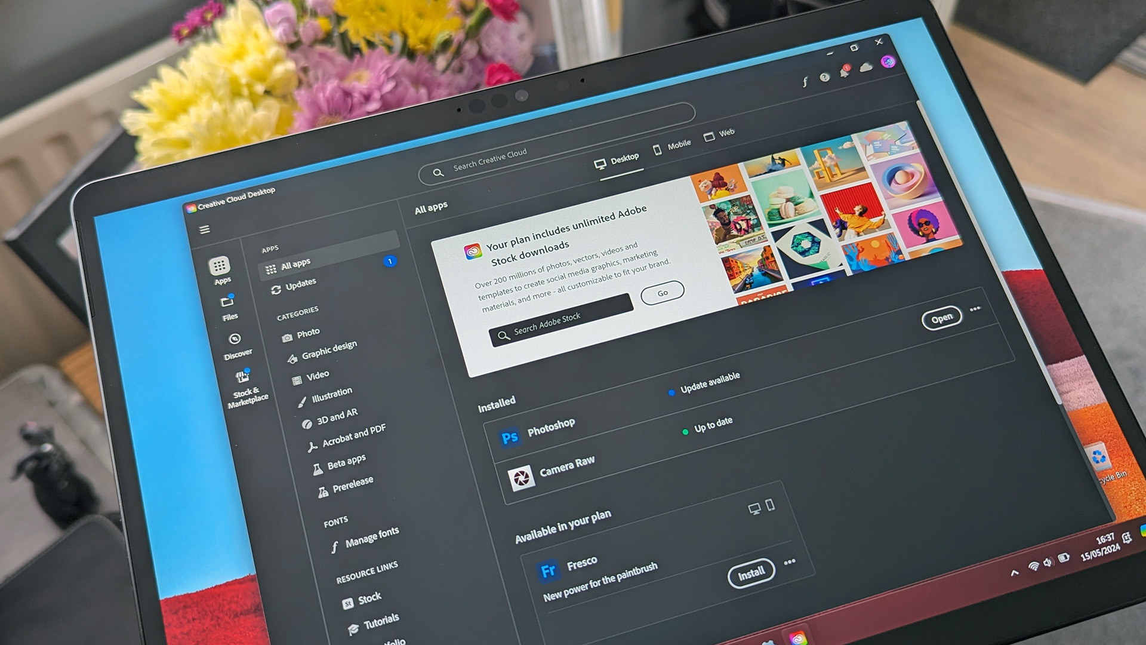Click the Fresco app icon
1146x645 pixels.
[x=548, y=572]
